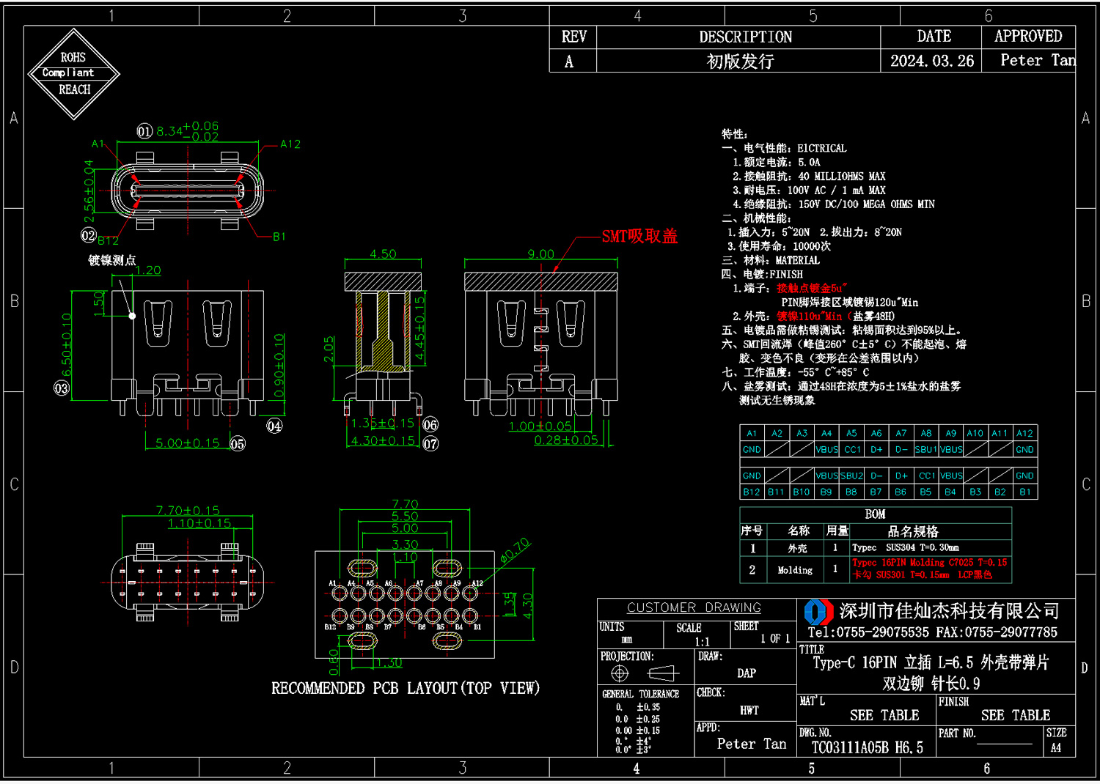Select dimension balloon 05 near 5.00±0.15
This screenshot has width=1100, height=784.
tap(238, 443)
